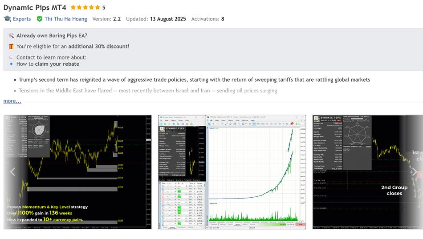This screenshot has width=423, height=239.
Task: Click the blue diamond bullet icon
Action: tap(11, 64)
